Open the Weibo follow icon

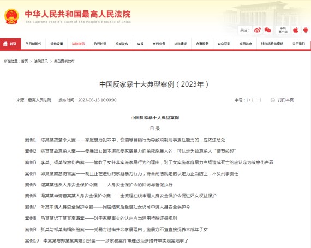tap(258, 30)
